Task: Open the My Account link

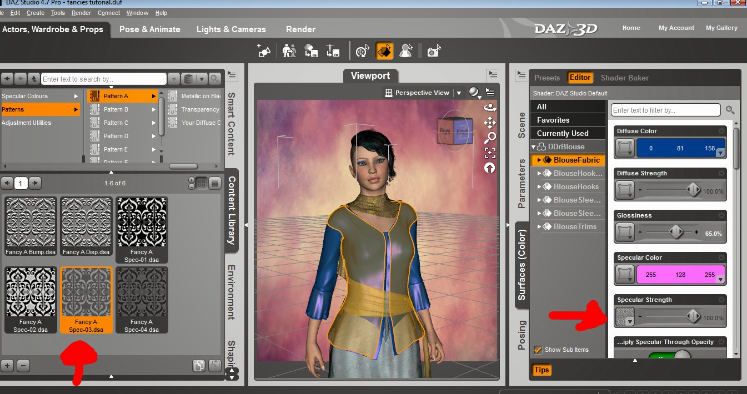Action: 676,28
